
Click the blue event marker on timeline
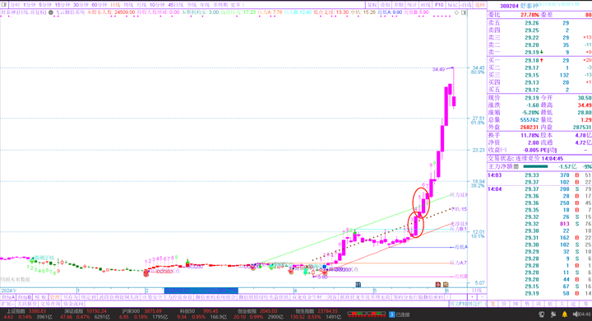[358, 284]
